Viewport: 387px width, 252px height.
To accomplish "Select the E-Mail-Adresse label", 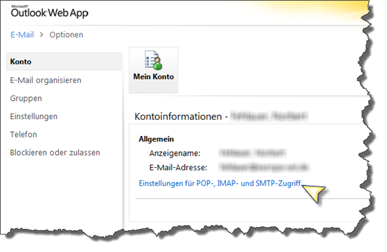I will 178,168.
